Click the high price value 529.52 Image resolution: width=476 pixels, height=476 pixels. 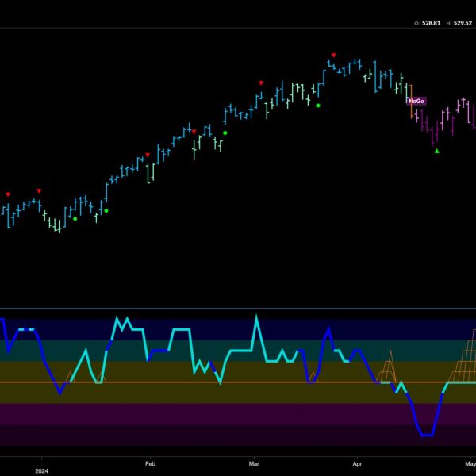[463, 23]
